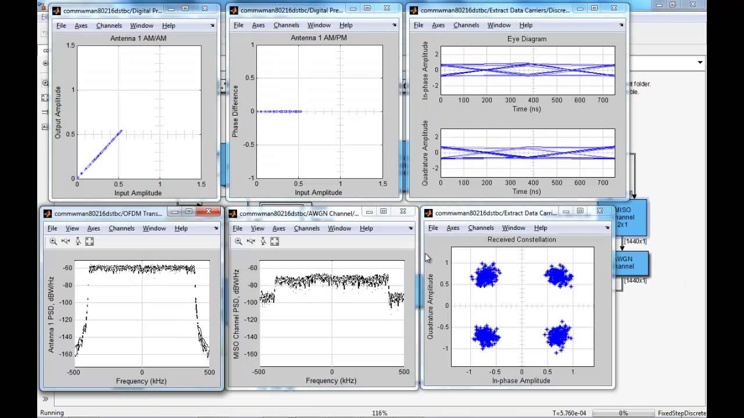
Task: Open File menu in AWGN Channel scope
Action: [x=238, y=228]
